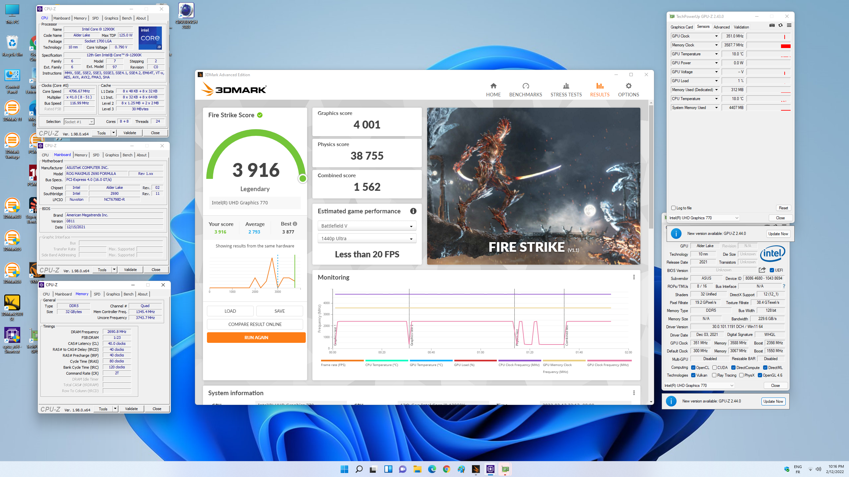Switch to SPD tab in CPU-Z Memory window
The height and width of the screenshot is (477, 849).
click(x=97, y=294)
